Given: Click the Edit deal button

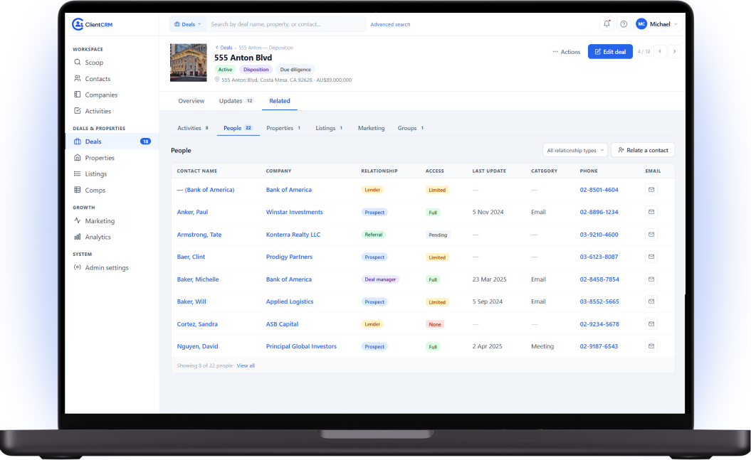Looking at the screenshot, I should click(610, 52).
